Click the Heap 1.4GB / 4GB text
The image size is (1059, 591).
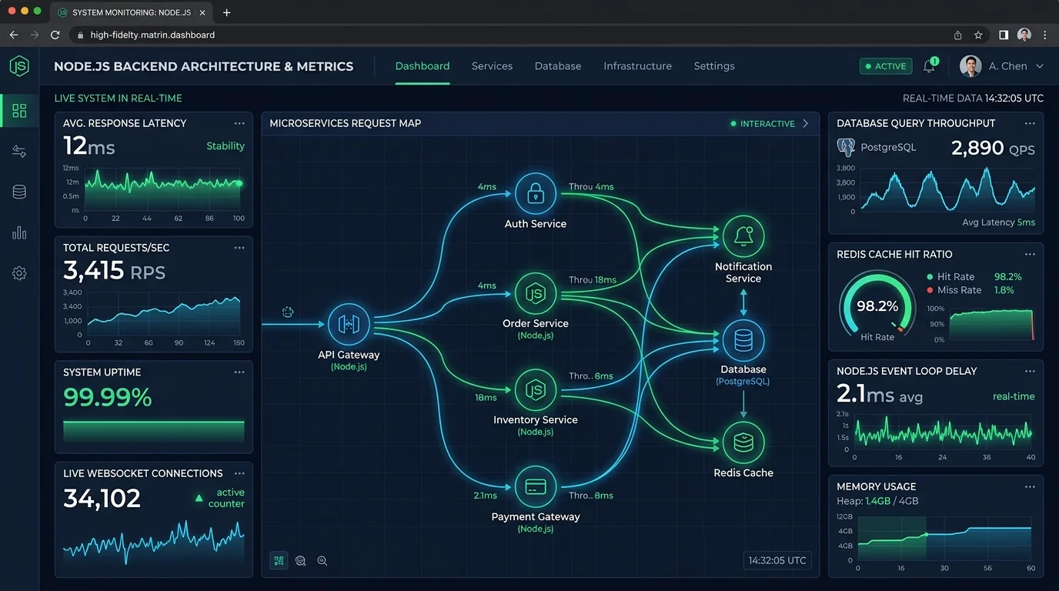pos(877,501)
